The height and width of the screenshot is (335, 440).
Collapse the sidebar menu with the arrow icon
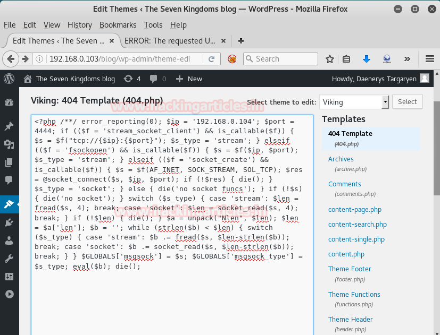[x=9, y=294]
